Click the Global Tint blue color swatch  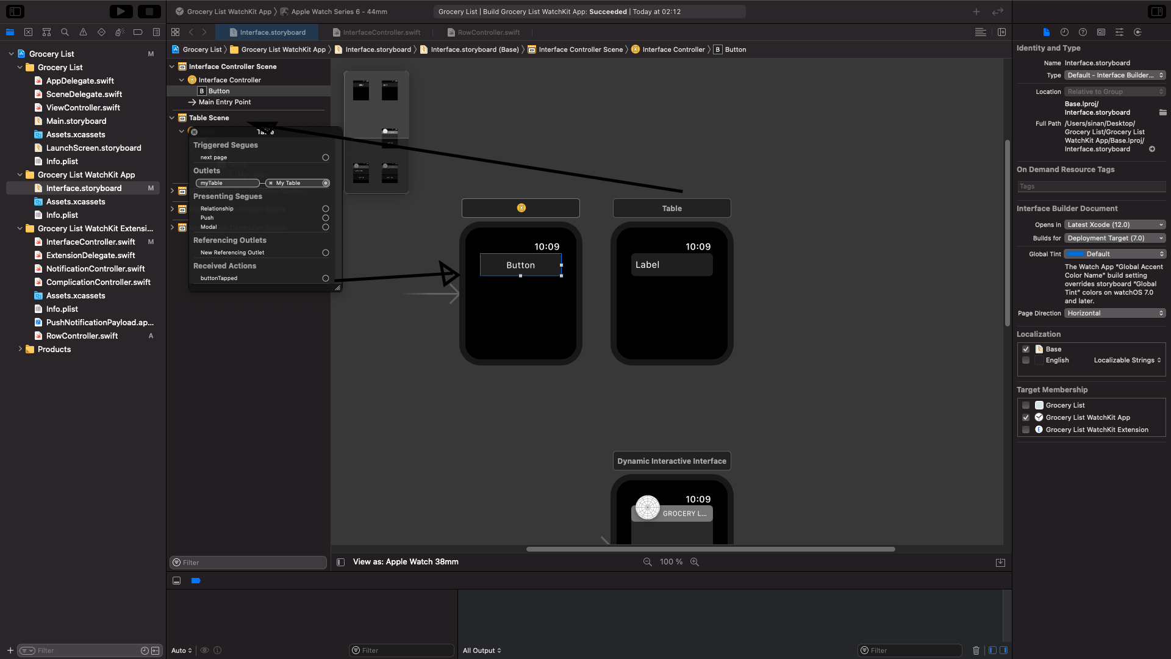pos(1075,254)
